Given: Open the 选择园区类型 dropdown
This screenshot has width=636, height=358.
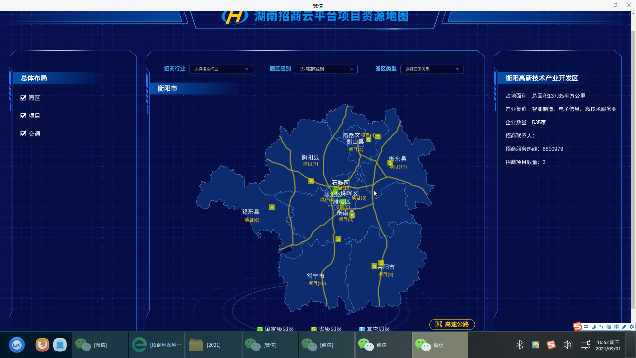Looking at the screenshot, I should coord(432,69).
